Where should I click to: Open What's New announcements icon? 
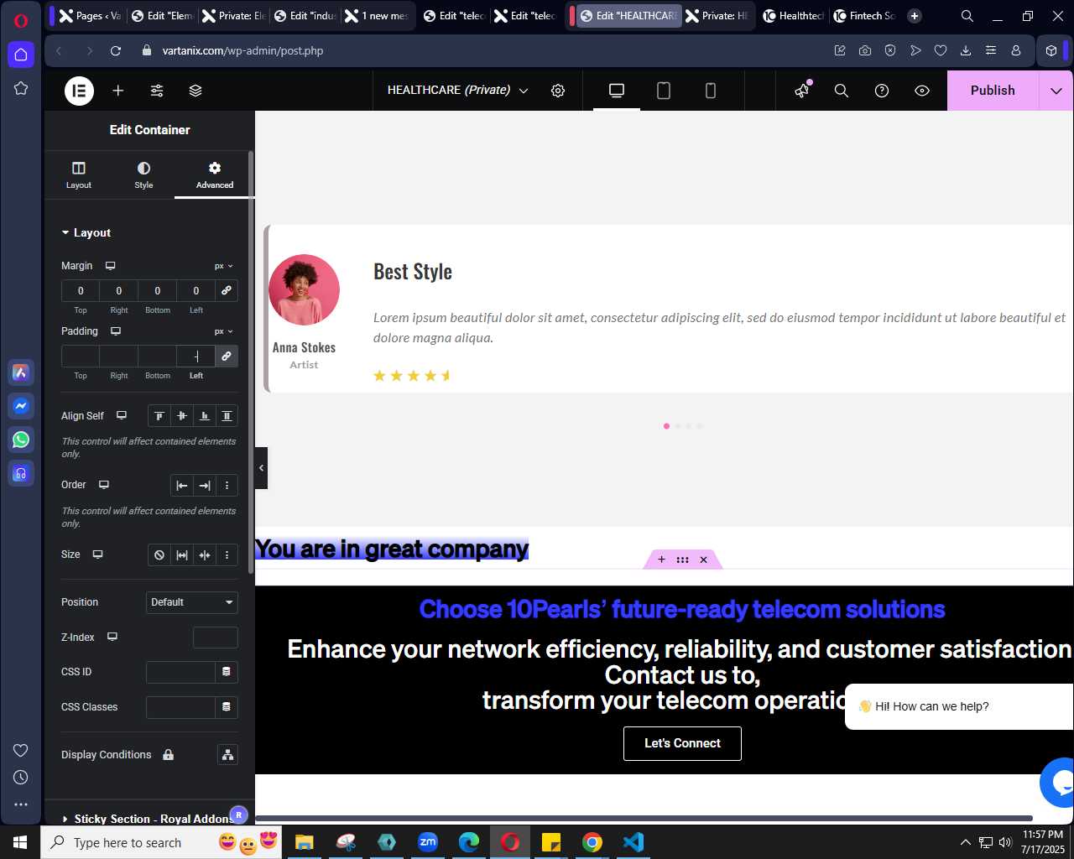803,90
